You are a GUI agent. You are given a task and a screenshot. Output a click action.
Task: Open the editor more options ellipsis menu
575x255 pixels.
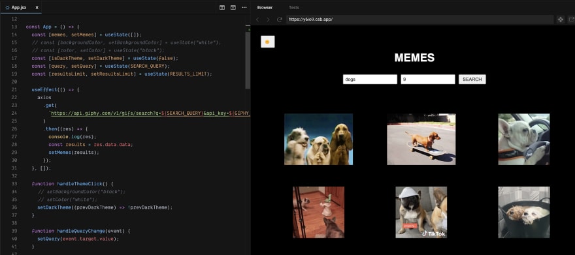pyautogui.click(x=244, y=7)
